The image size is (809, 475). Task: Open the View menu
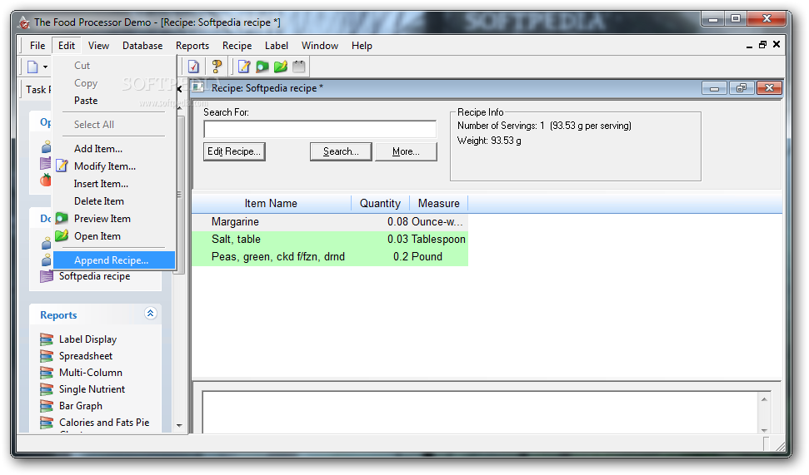click(x=98, y=45)
